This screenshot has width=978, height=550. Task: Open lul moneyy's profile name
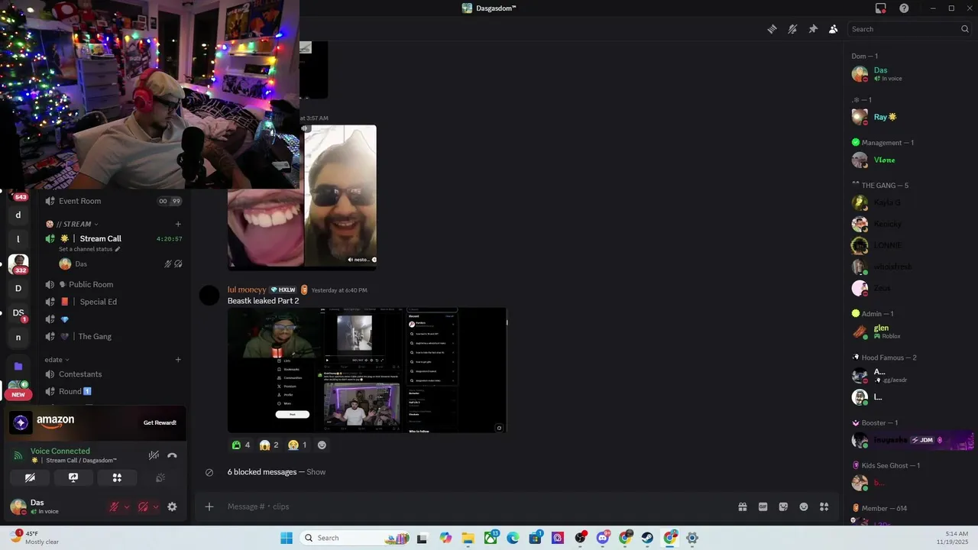tap(247, 290)
